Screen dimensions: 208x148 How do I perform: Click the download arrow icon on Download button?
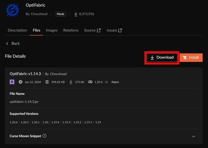coord(152,57)
